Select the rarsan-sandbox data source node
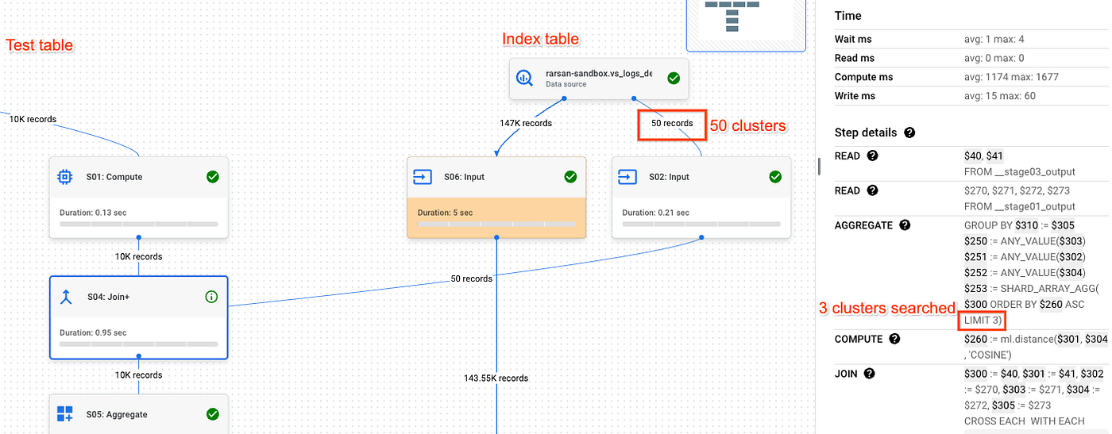The width and height of the screenshot is (1112, 434). 598,78
